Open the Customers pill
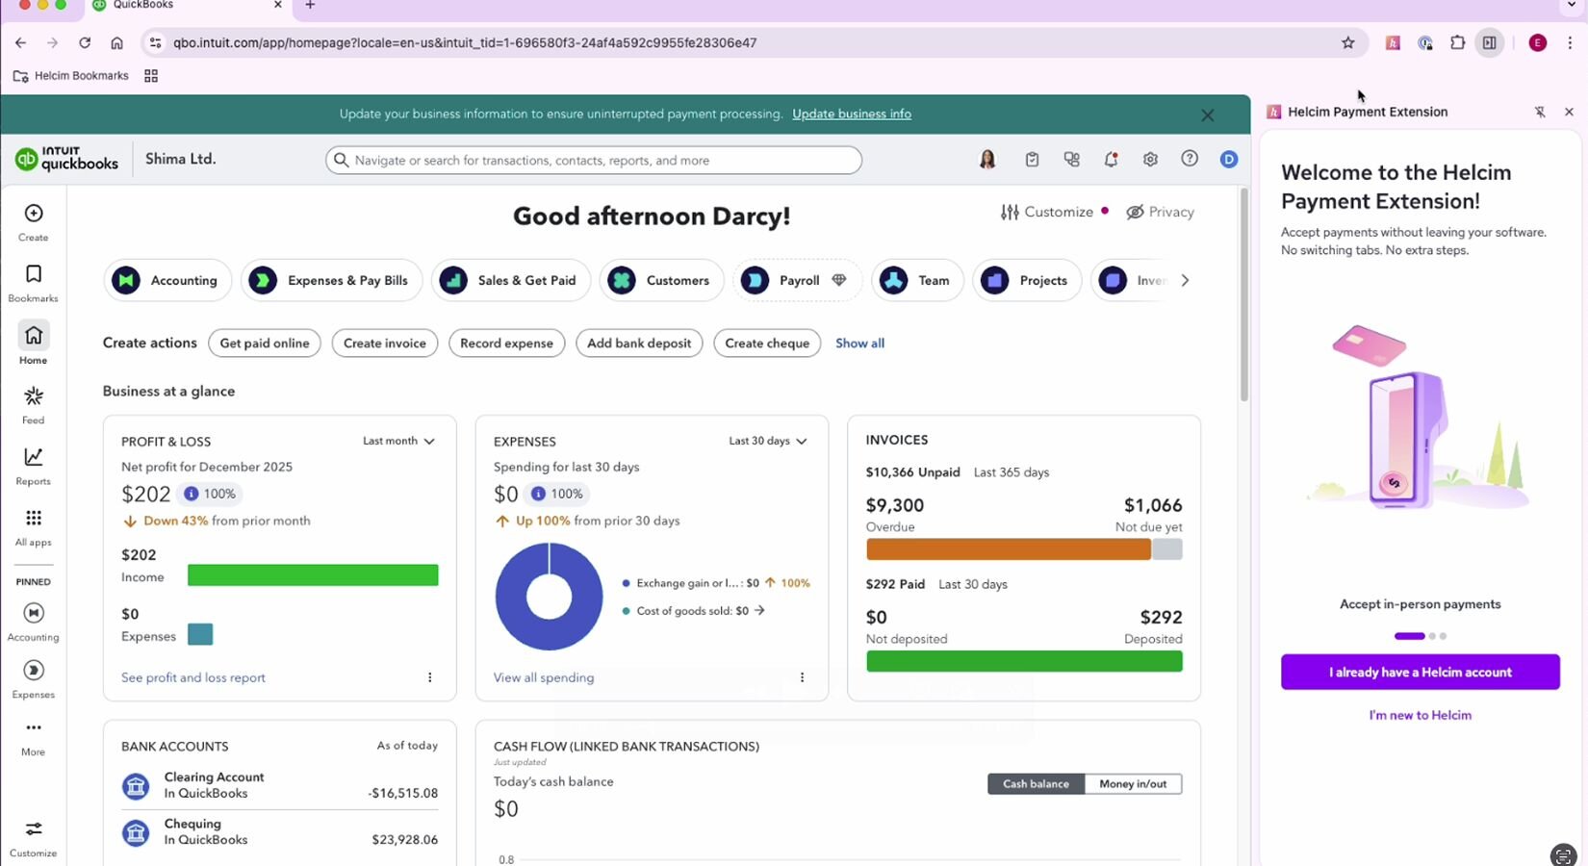 (661, 280)
